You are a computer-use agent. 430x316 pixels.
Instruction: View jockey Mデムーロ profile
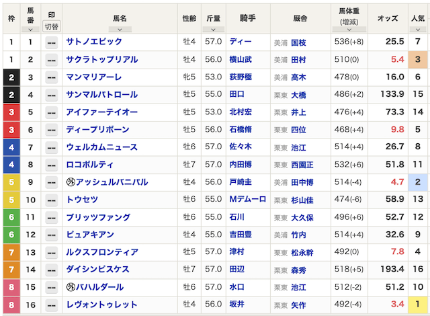(247, 200)
